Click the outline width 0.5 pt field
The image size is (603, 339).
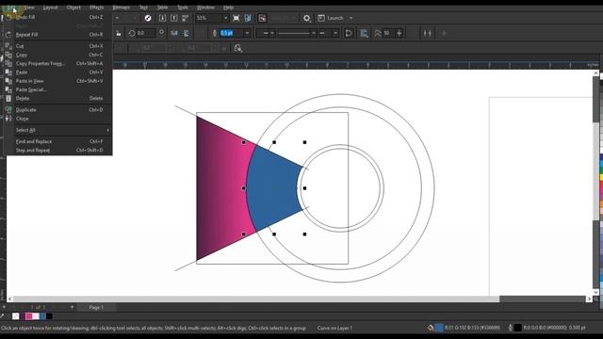(231, 34)
